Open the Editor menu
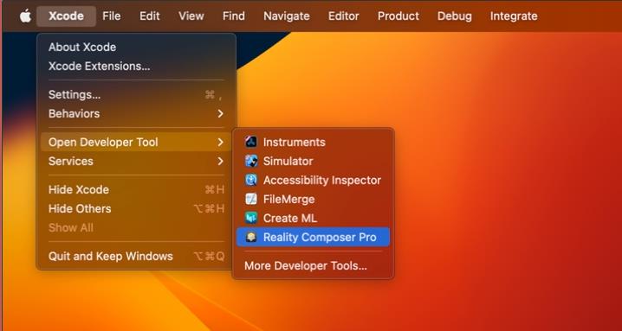 pos(344,16)
